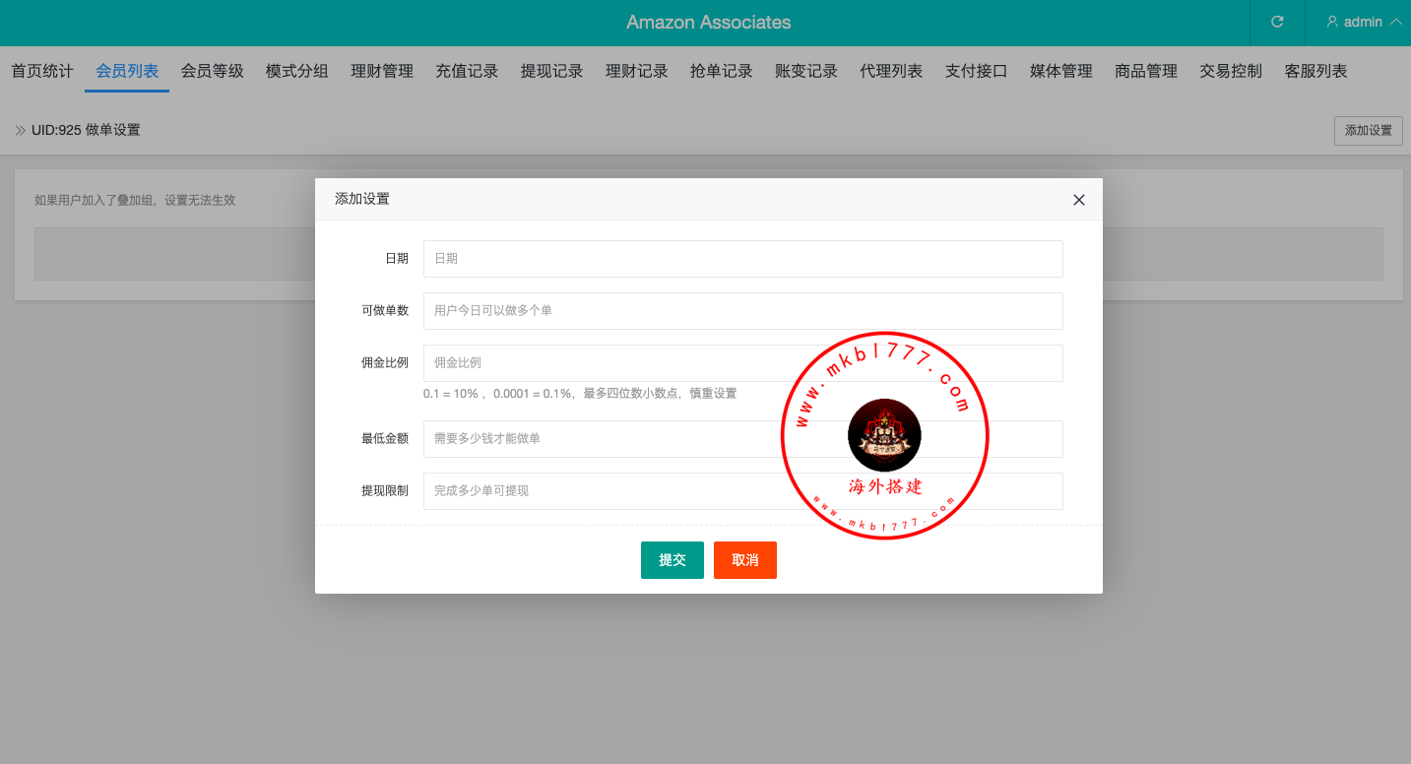Click the double-arrow icon before UID:925
1411x764 pixels.
click(20, 130)
